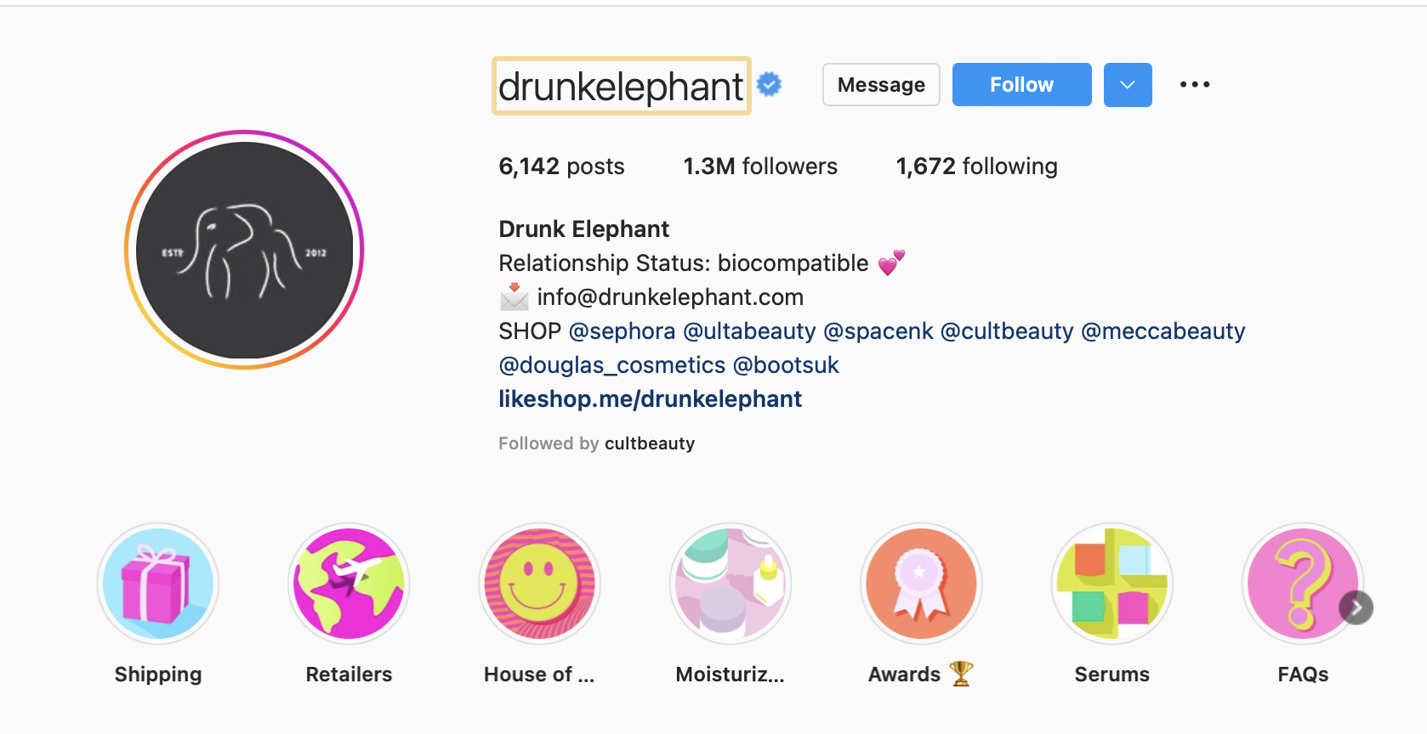Image resolution: width=1427 pixels, height=734 pixels.
Task: View the Awards story highlight
Action: [921, 584]
